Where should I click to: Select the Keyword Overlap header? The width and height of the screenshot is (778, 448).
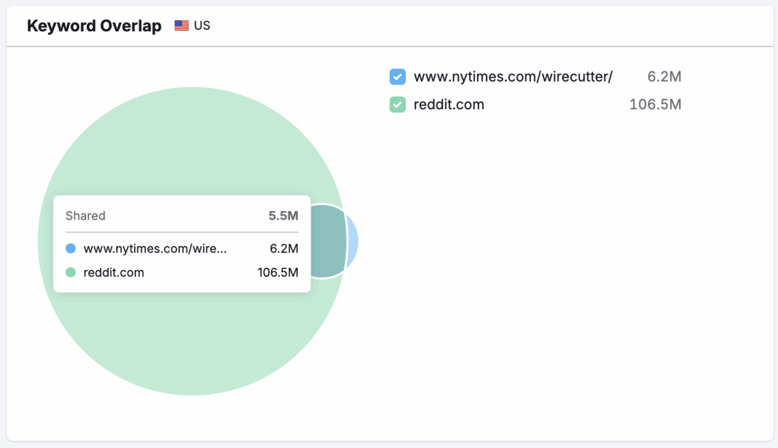[94, 25]
